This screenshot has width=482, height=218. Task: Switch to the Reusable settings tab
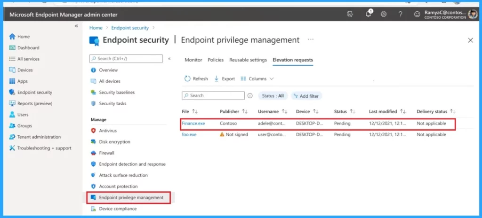(248, 60)
